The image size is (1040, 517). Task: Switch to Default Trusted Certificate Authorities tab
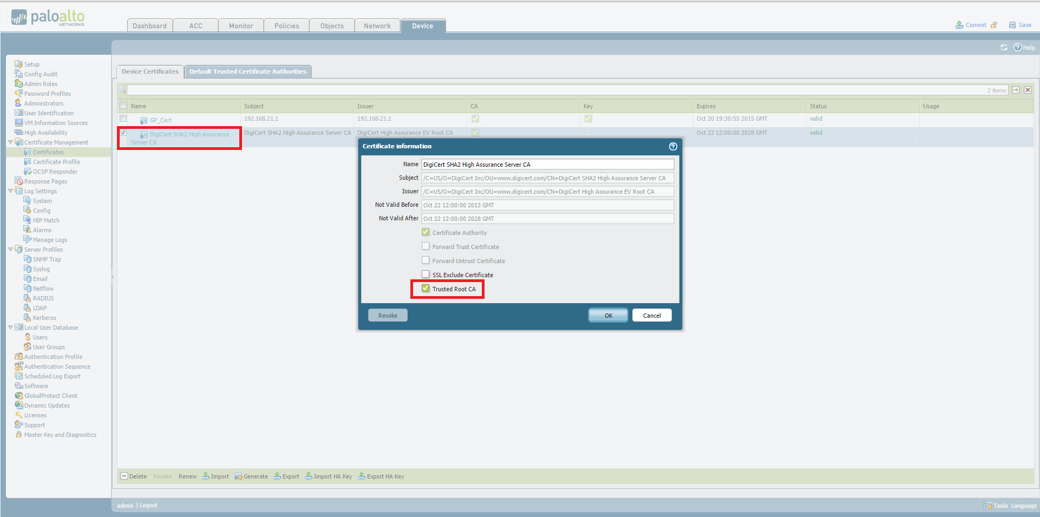coord(248,71)
